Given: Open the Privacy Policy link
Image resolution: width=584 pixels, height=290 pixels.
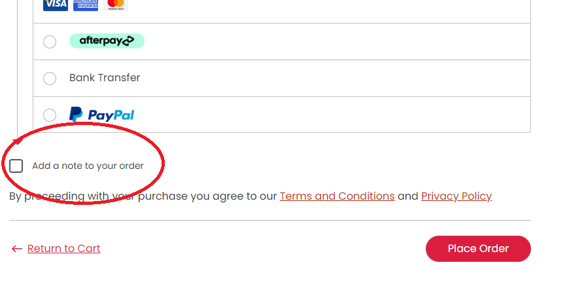Looking at the screenshot, I should 456,196.
